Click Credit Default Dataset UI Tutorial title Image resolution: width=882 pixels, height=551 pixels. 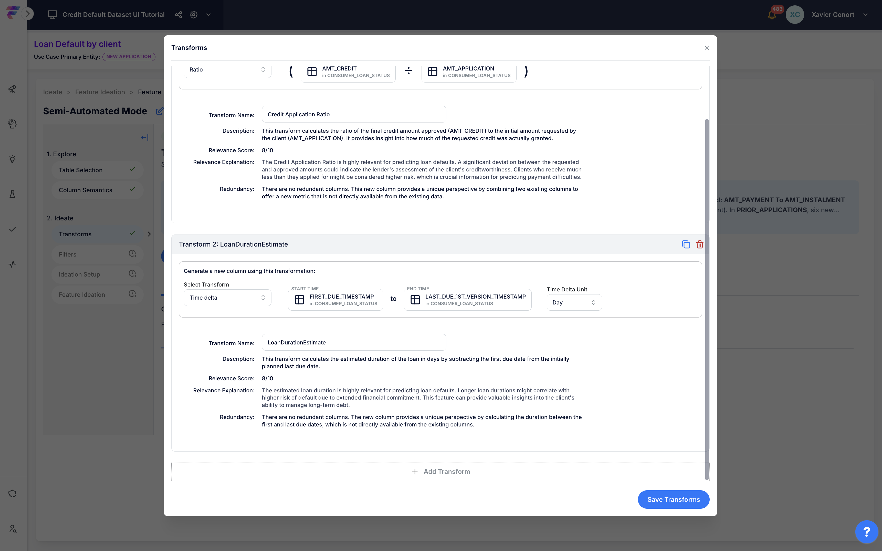click(113, 15)
